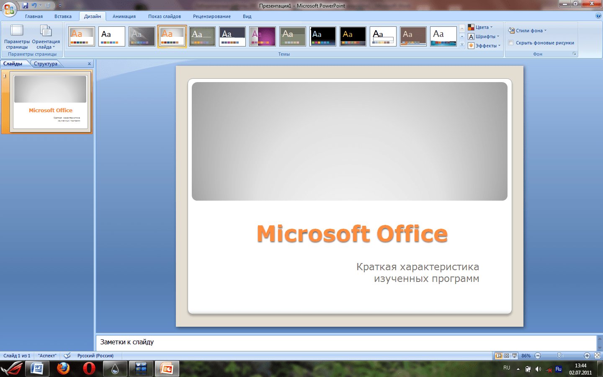Open Microsoft Word from the taskbar
The image size is (603, 377).
click(37, 369)
